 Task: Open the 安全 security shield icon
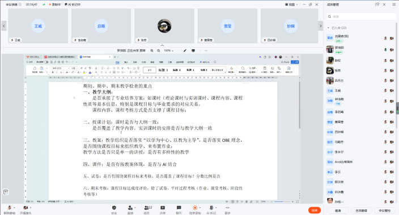click(x=114, y=208)
